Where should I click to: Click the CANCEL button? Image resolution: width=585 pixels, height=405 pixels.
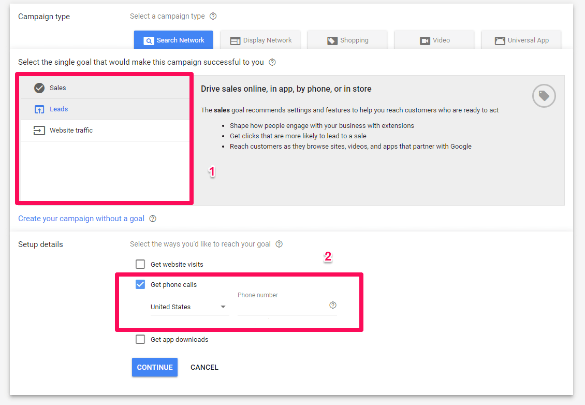coord(204,367)
